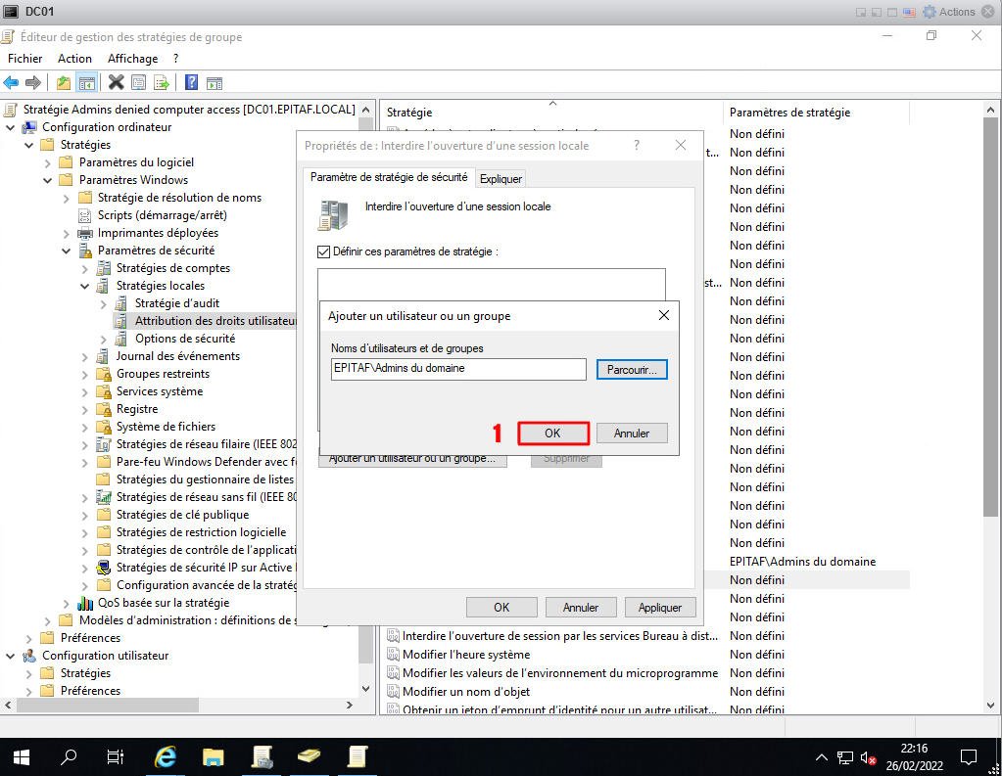Click the Up one level folder icon
This screenshot has height=776, width=1002.
(x=64, y=82)
